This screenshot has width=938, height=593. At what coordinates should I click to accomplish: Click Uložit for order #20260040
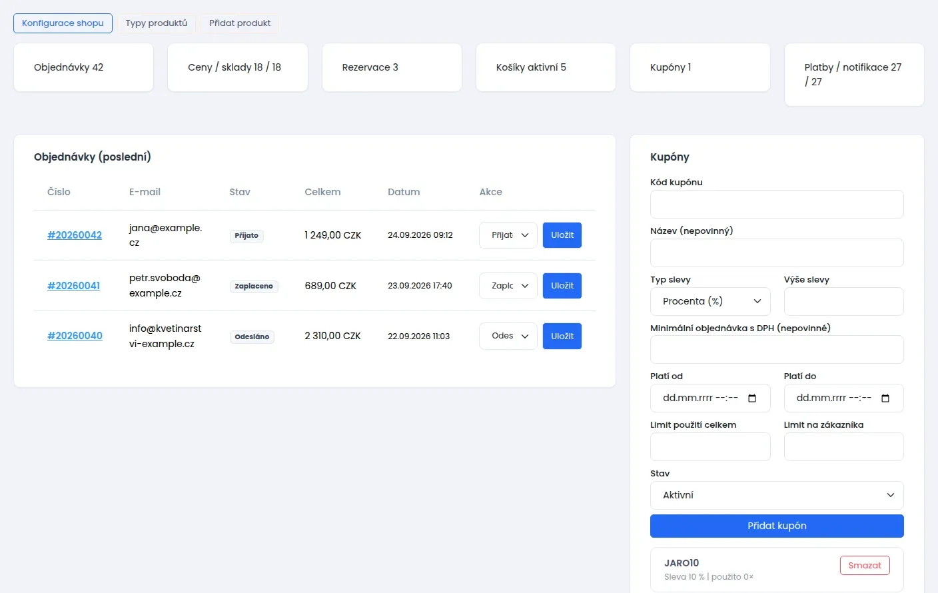point(562,336)
